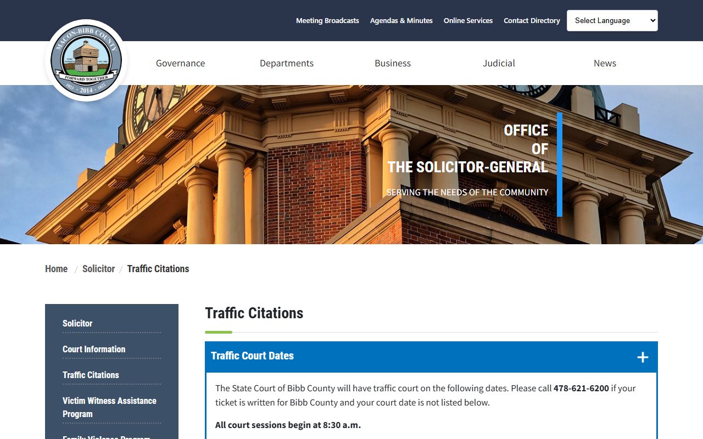Screen dimensions: 703x439
Task: Open Meeting Broadcasts link
Action: point(327,20)
